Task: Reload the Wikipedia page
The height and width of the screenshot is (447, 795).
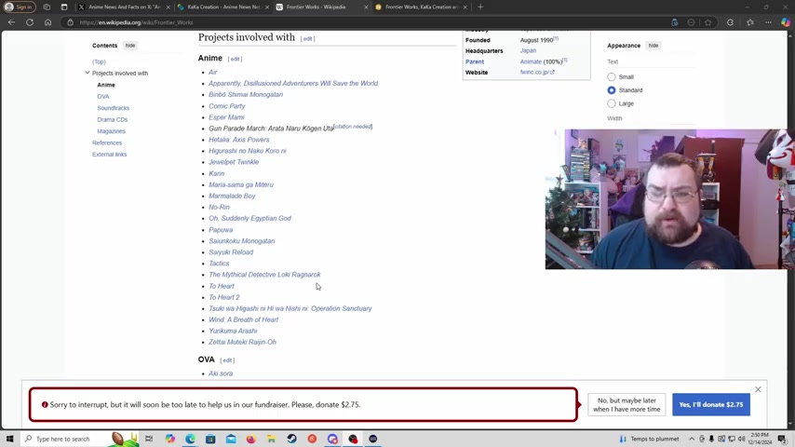Action: [30, 22]
